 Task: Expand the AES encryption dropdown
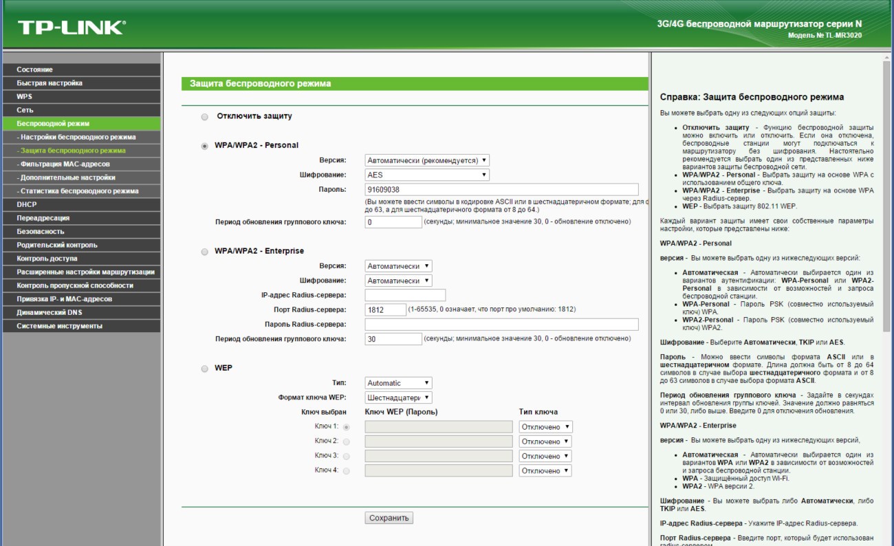point(427,175)
